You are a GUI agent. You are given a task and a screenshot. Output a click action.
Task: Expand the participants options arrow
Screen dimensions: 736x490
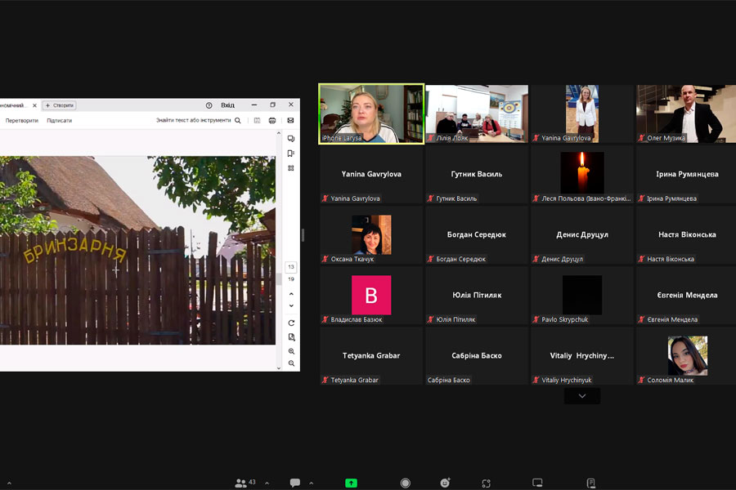pos(267,483)
